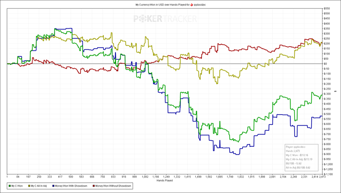The image size is (341, 193).
Task: Select the 'Money Won Without Showdown' legend label
Action: (x=113, y=186)
